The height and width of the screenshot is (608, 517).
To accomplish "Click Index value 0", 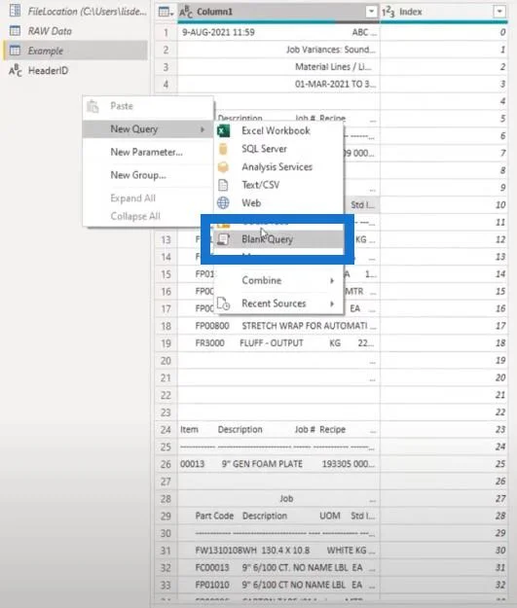I will coord(444,32).
